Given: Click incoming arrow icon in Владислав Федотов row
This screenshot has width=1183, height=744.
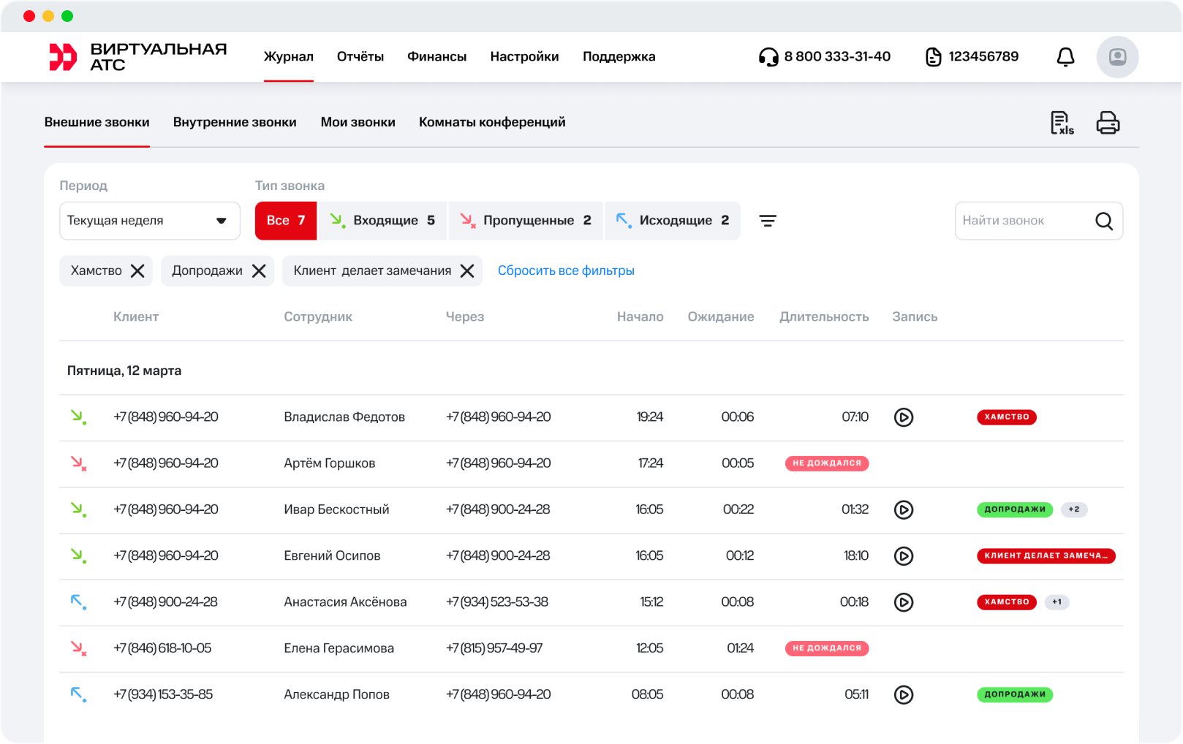Looking at the screenshot, I should coord(78,417).
